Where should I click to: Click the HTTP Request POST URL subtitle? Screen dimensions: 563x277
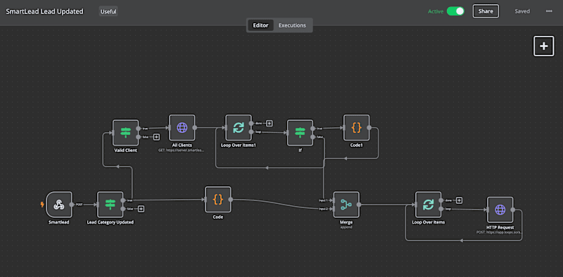pyautogui.click(x=500, y=232)
